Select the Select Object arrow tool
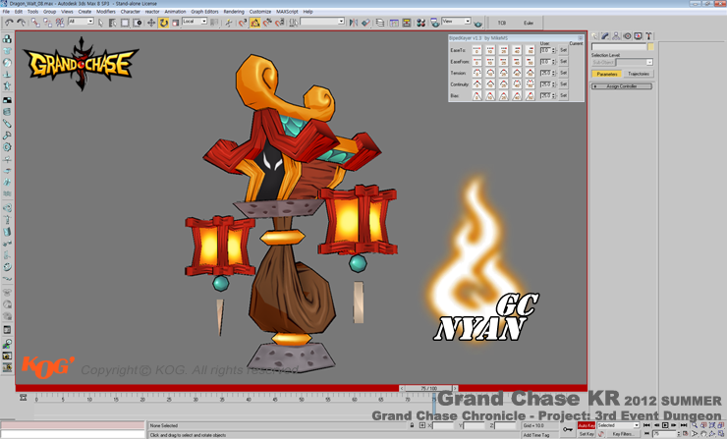727x439 pixels. coord(100,23)
